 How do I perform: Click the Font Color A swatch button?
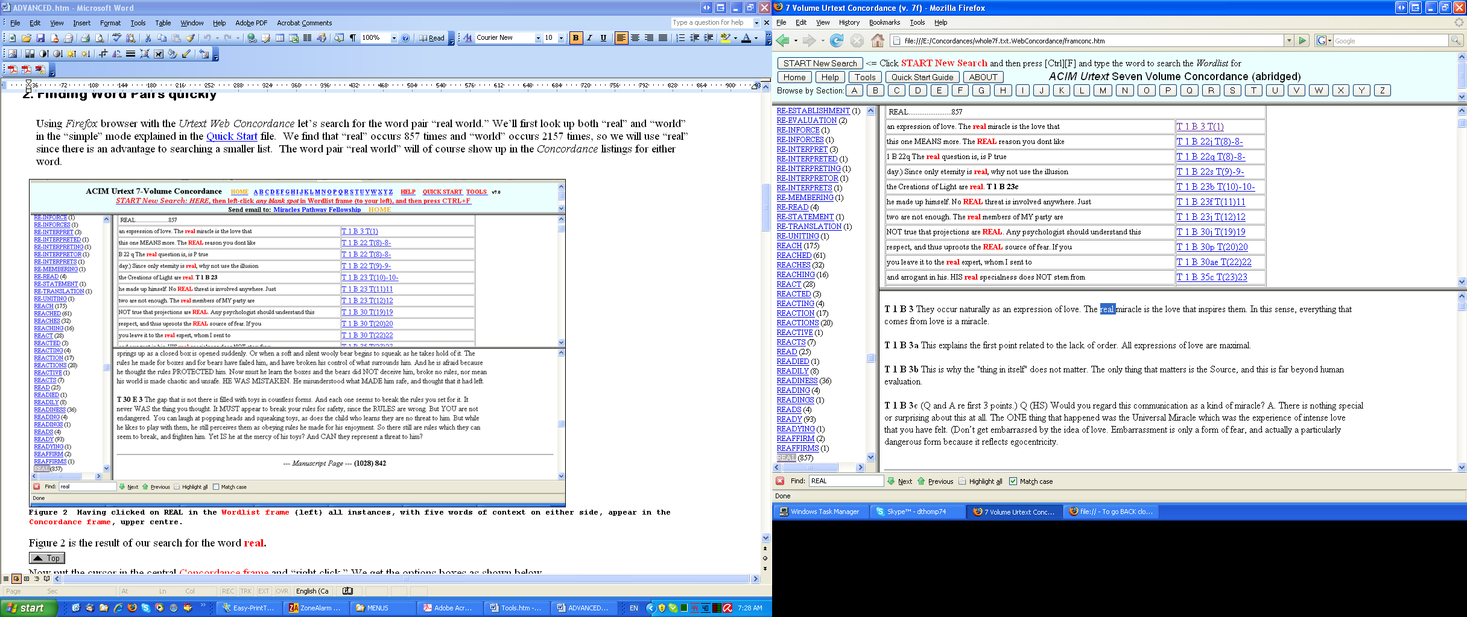point(746,38)
